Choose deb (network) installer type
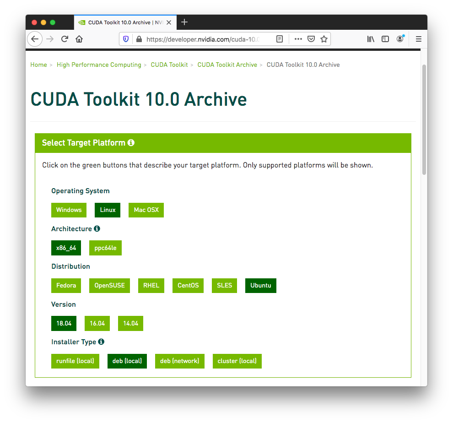The width and height of the screenshot is (453, 423). click(x=180, y=361)
